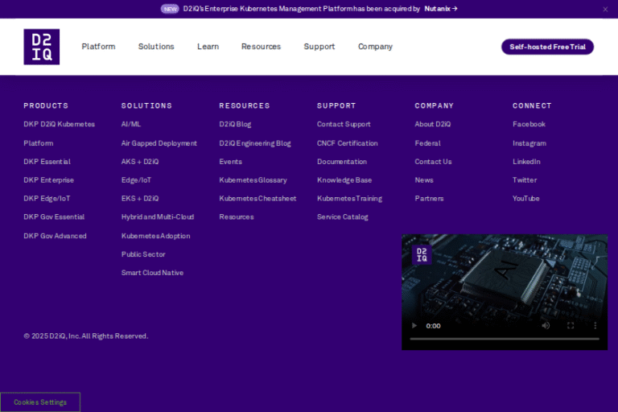View CNCF Certification page

348,143
